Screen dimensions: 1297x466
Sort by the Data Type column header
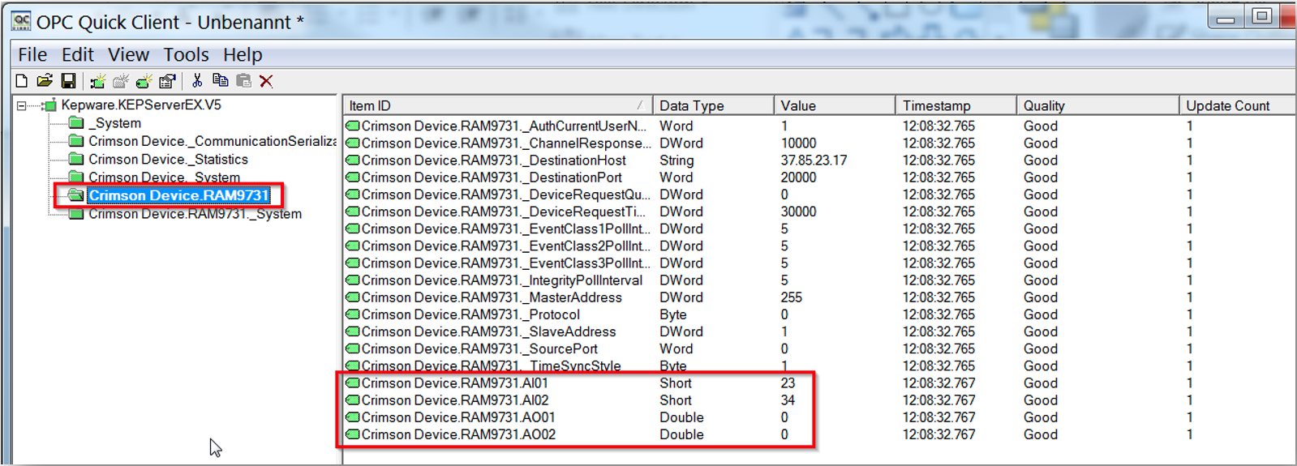coord(713,105)
